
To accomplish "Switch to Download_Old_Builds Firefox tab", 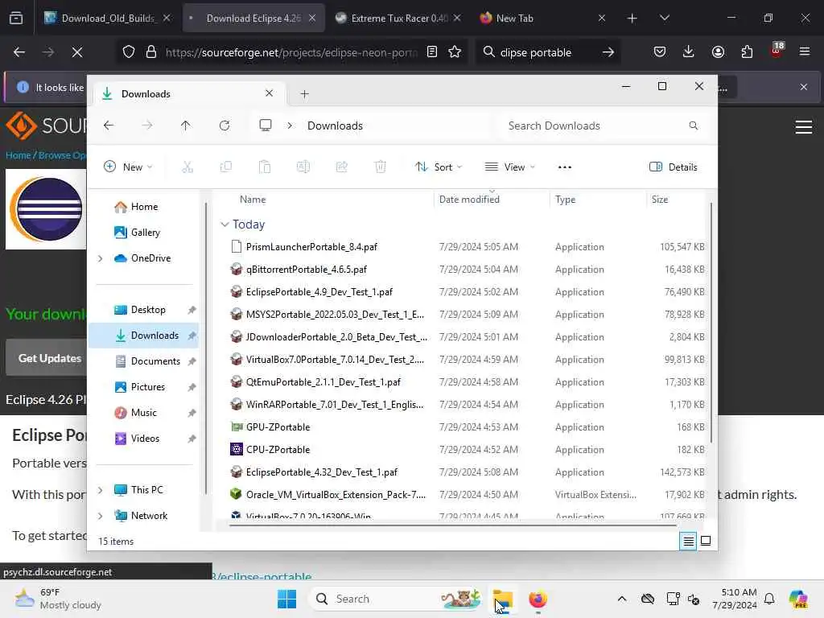I will tap(107, 19).
